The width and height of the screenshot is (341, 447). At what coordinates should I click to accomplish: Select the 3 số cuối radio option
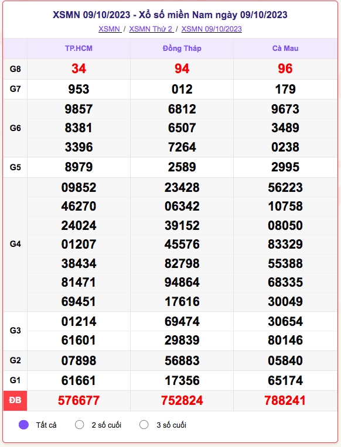(144, 425)
